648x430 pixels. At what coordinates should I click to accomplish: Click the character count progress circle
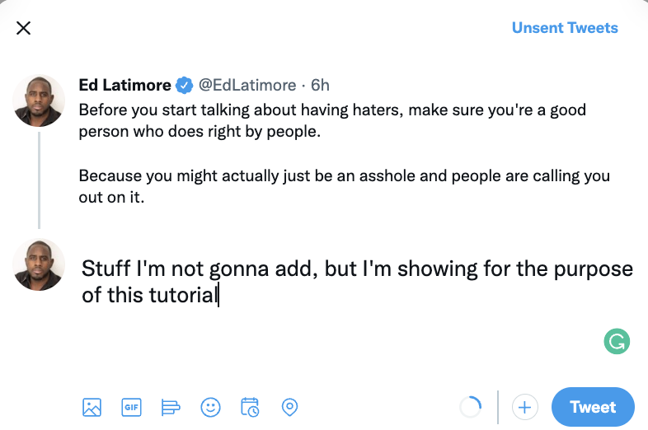pos(471,407)
